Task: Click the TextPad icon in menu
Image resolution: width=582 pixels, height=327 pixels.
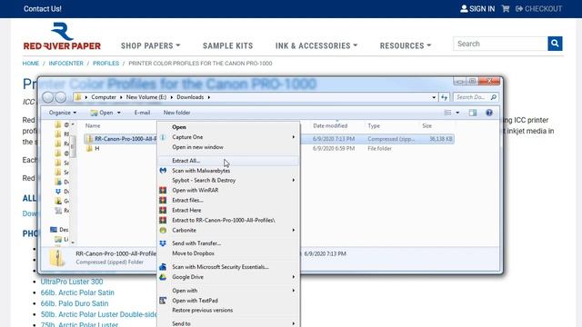Action: point(163,301)
